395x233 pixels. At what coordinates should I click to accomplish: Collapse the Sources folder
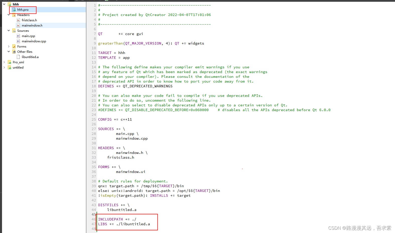point(9,31)
